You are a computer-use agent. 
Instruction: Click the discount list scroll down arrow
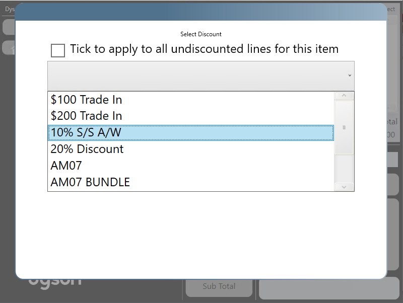(x=344, y=187)
